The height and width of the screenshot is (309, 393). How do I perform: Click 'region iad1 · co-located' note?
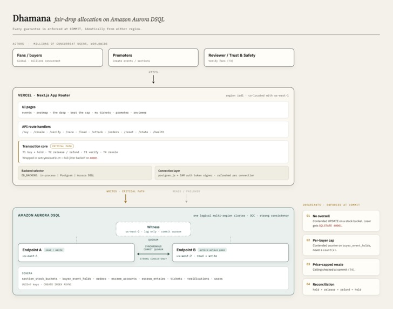[257, 95]
